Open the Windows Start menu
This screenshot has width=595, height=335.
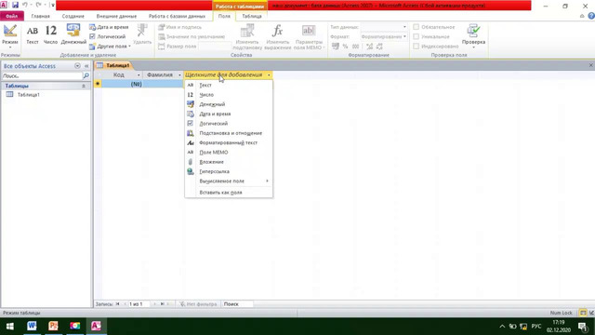(10, 327)
